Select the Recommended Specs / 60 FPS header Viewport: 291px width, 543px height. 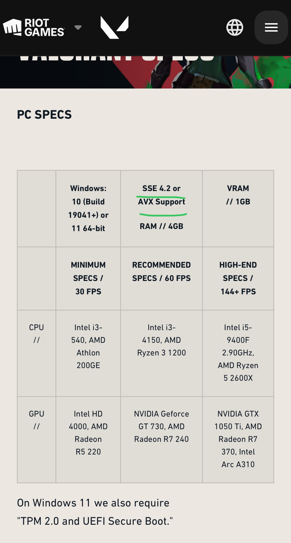(161, 271)
